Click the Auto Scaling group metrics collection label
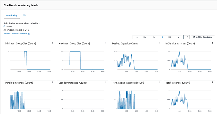This screenshot has width=217, height=114. click(21, 23)
